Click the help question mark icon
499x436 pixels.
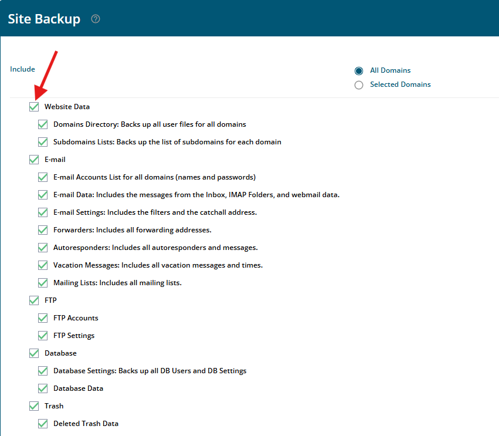[96, 19]
